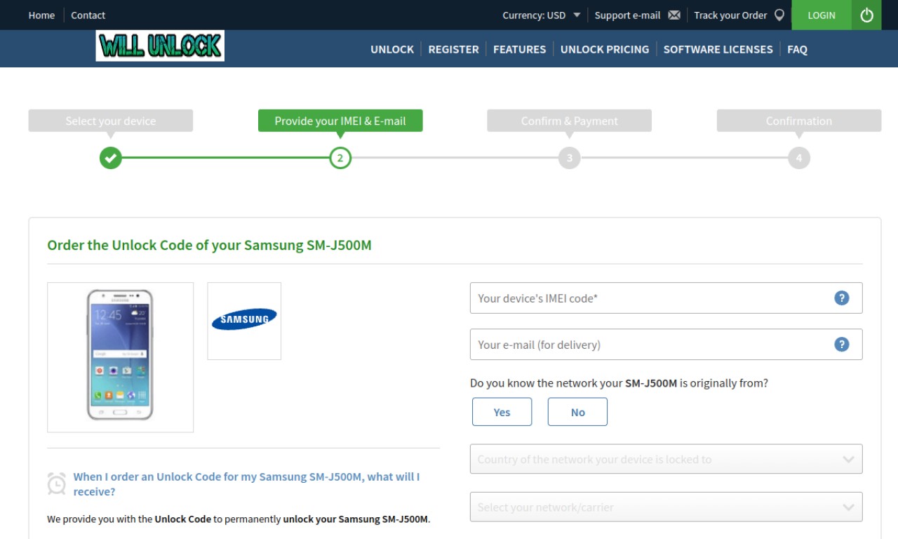Focus the e-mail for delivery input field
The height and width of the screenshot is (539, 898).
(x=666, y=344)
